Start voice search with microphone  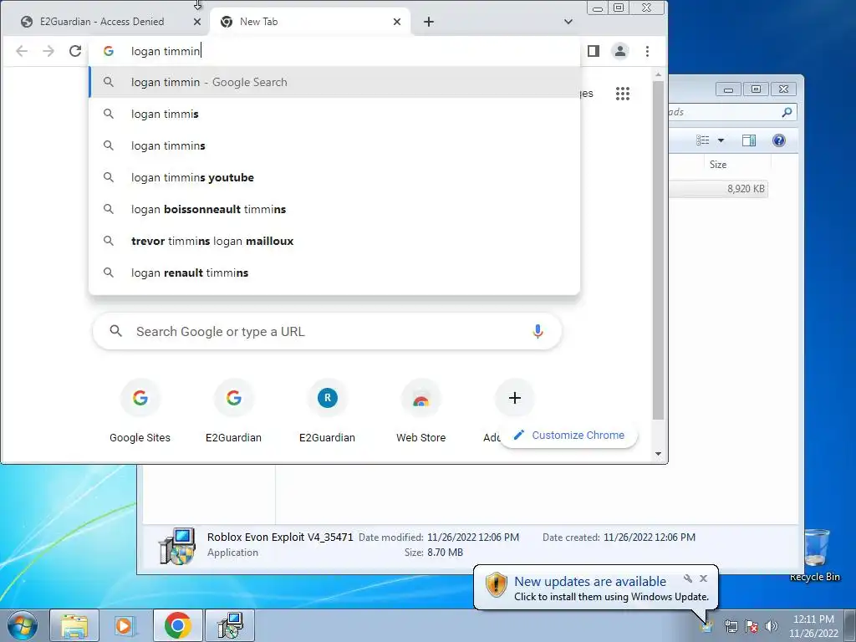click(538, 331)
